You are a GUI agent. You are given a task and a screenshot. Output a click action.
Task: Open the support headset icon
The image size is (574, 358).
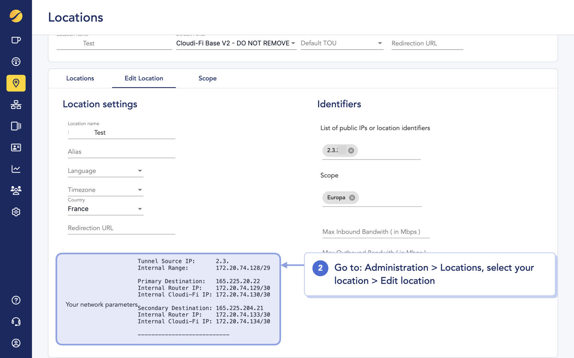(16, 322)
